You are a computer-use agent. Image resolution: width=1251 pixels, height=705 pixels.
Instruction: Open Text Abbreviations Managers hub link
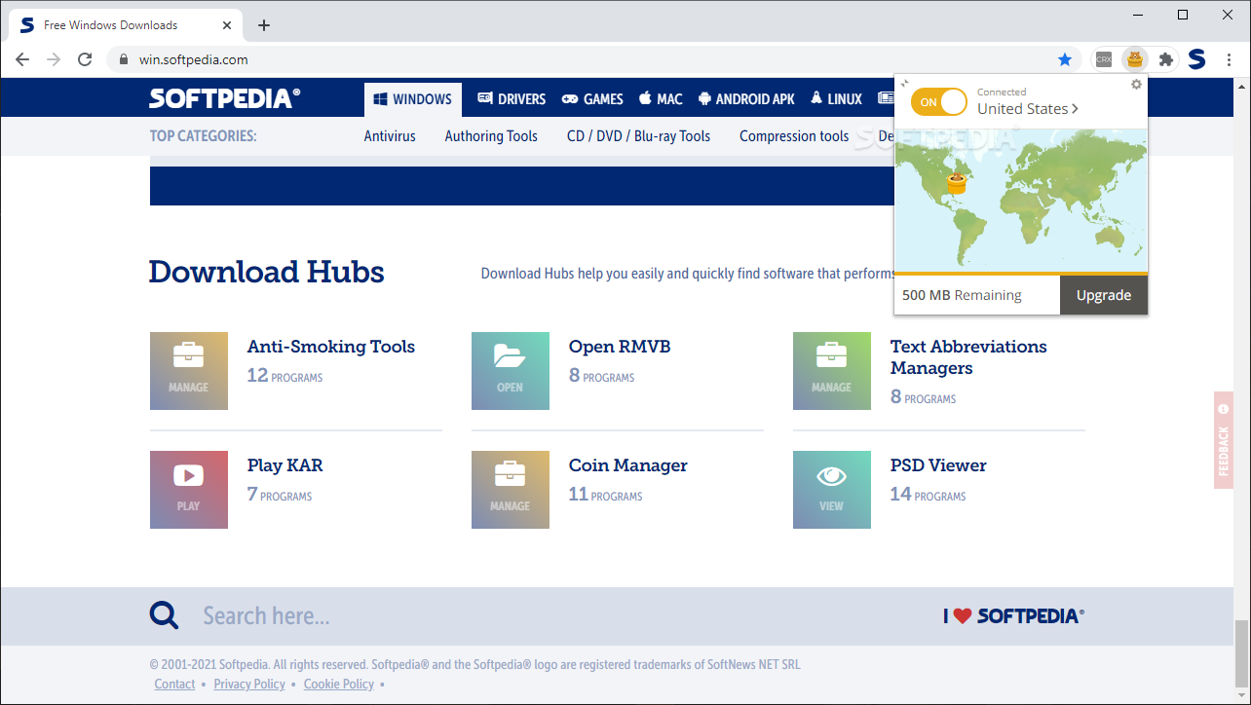[x=968, y=357]
